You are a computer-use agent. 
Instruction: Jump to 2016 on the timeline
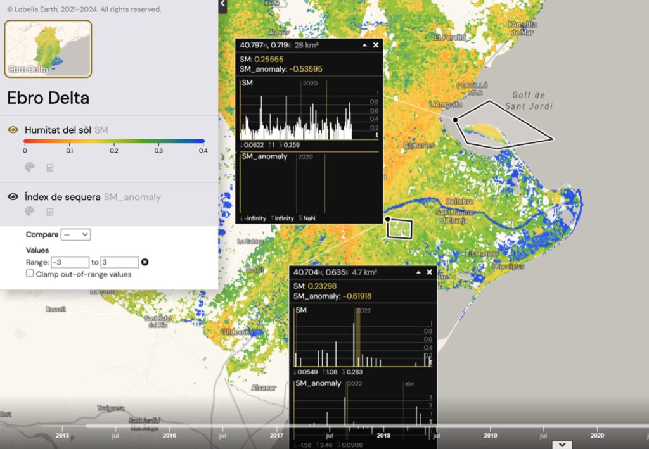pos(169,436)
